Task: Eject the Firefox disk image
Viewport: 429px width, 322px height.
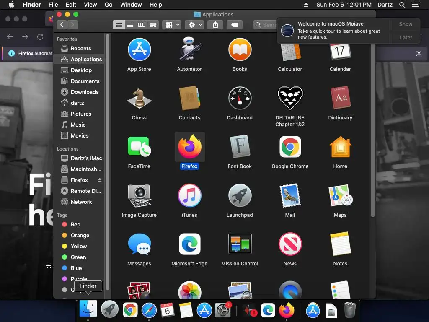Action: pos(100,180)
